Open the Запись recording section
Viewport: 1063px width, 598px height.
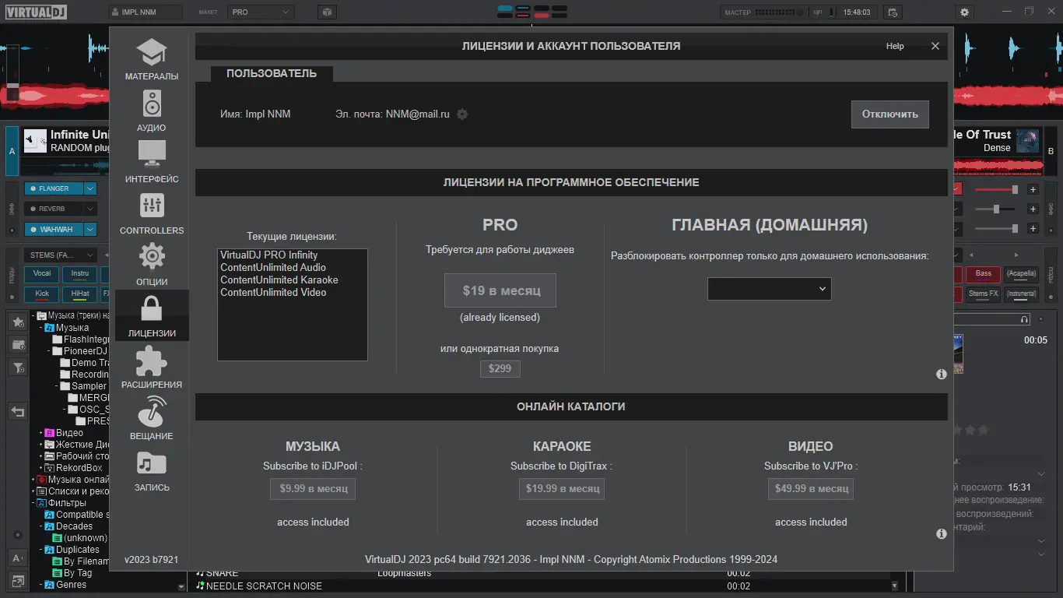pos(152,470)
